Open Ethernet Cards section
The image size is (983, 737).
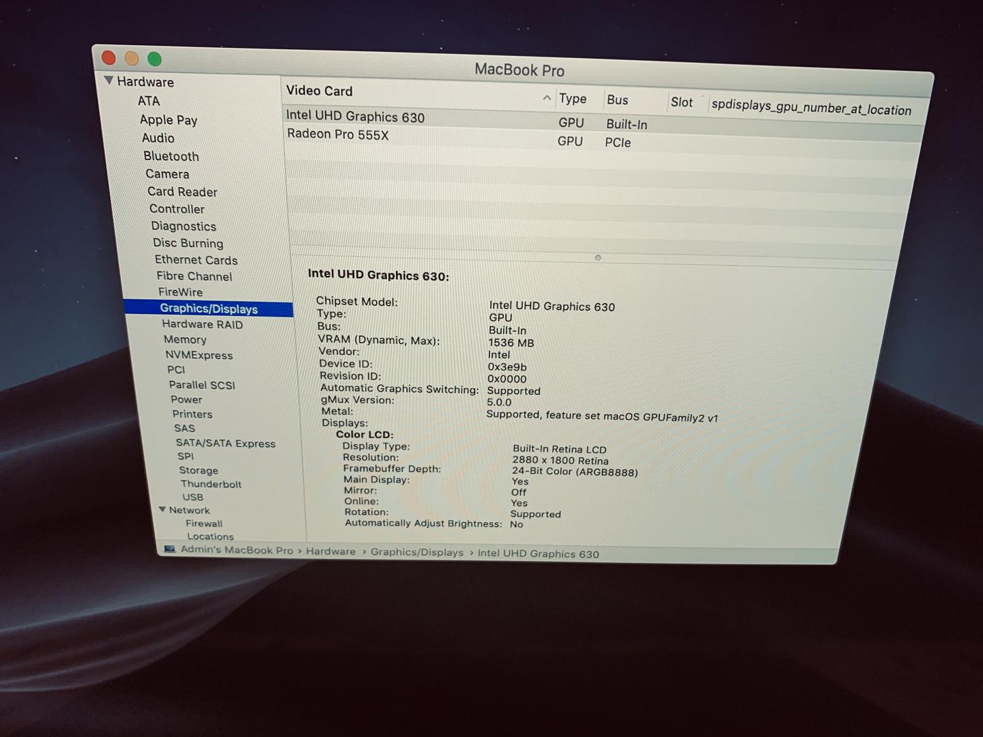197,260
